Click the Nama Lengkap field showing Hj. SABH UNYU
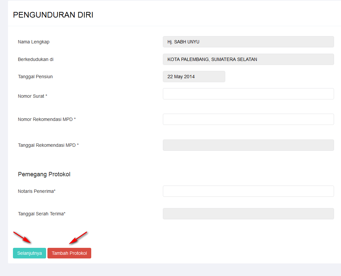 [x=248, y=42]
